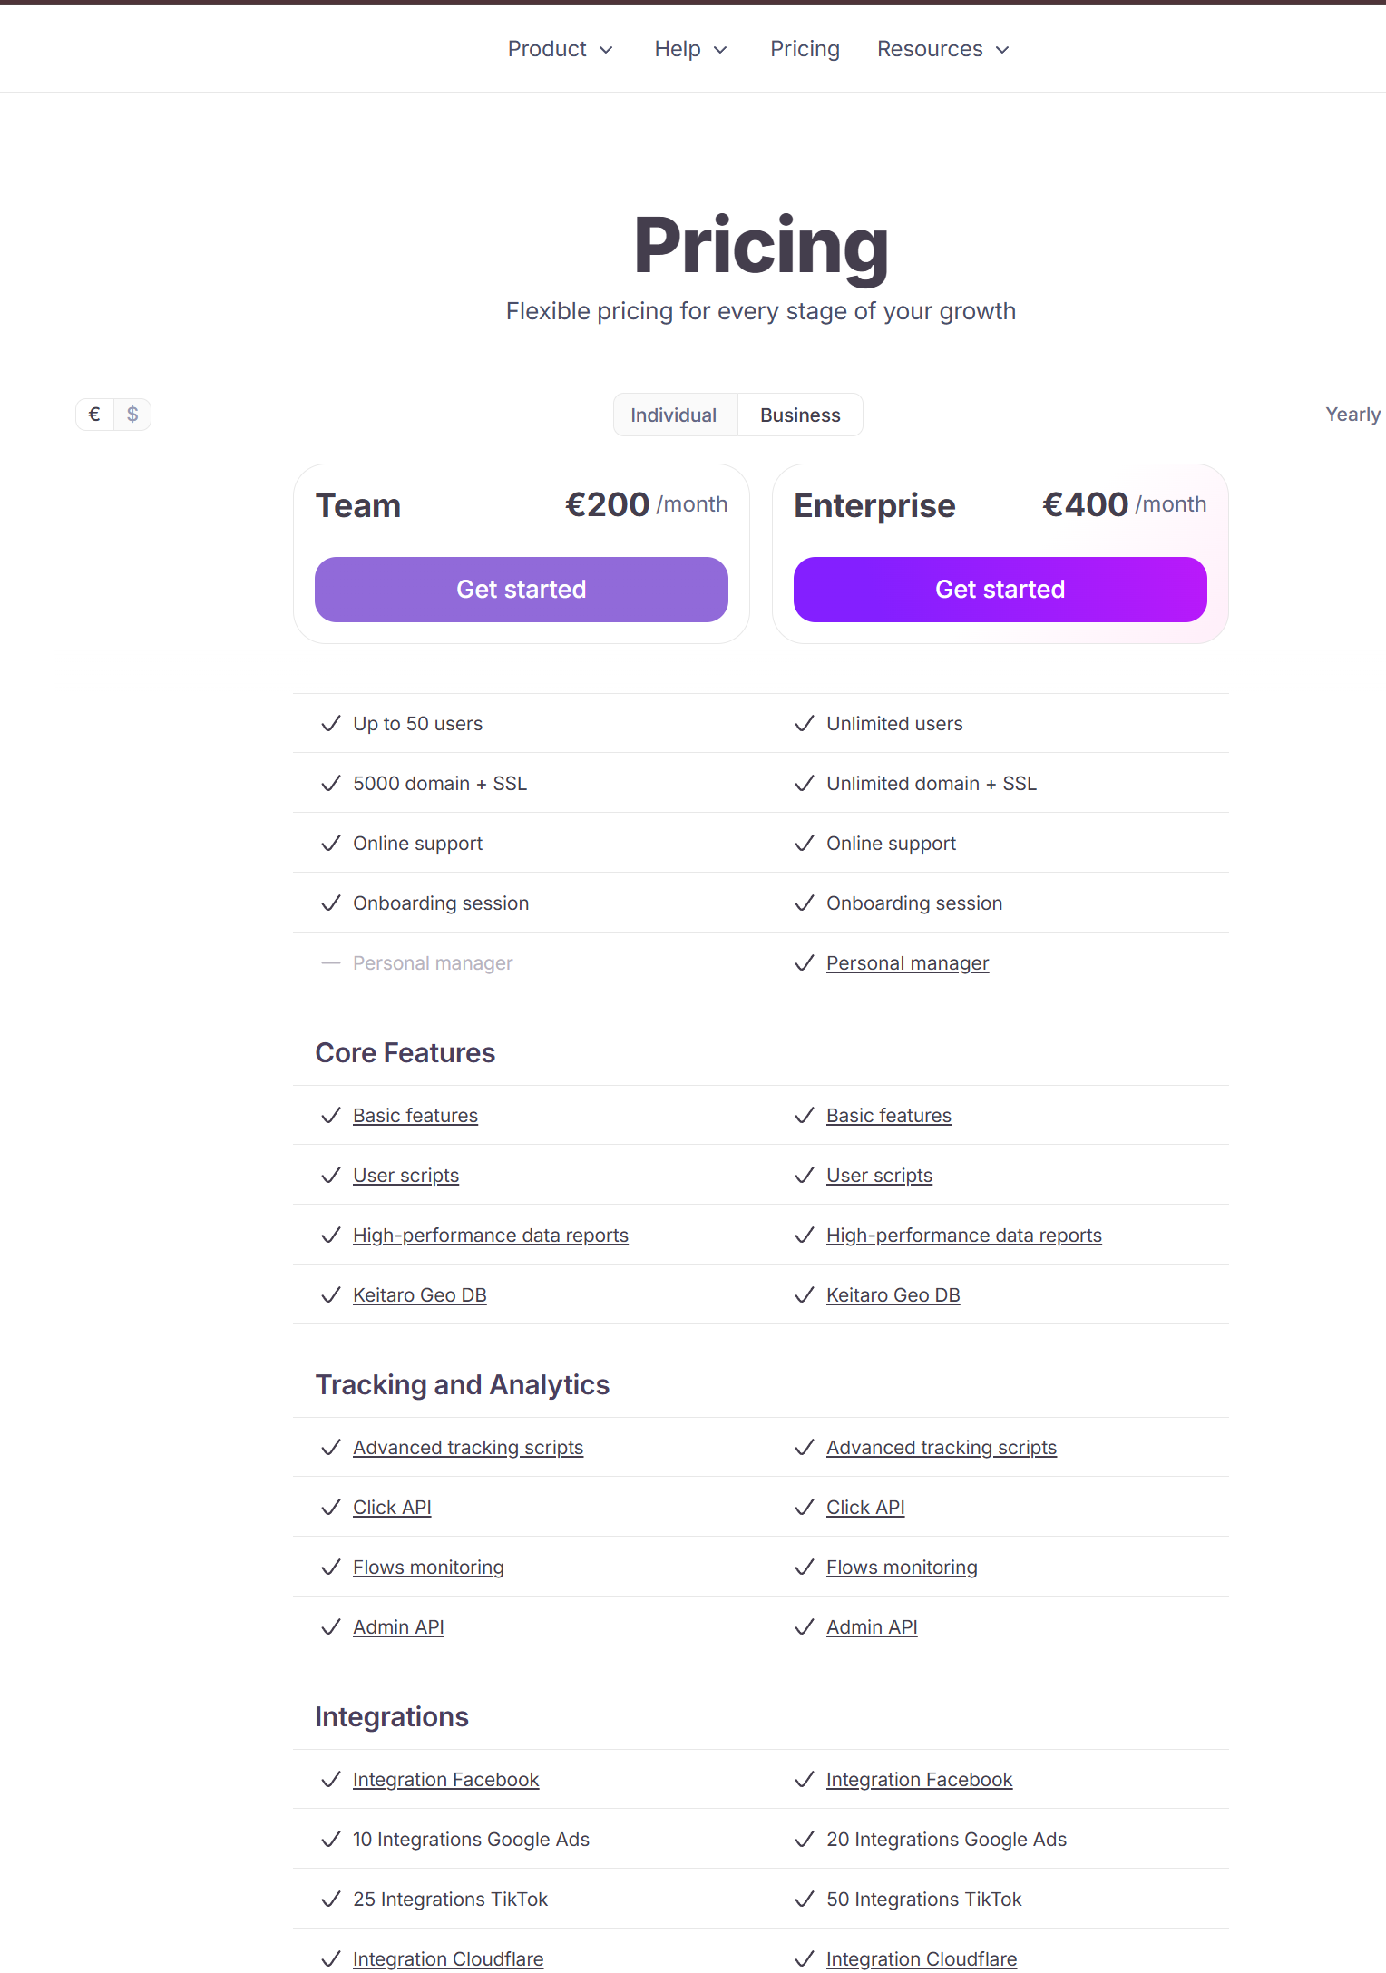Screen dimensions: 1386x1973
Task: Open the Resources dropdown menu
Action: (942, 49)
